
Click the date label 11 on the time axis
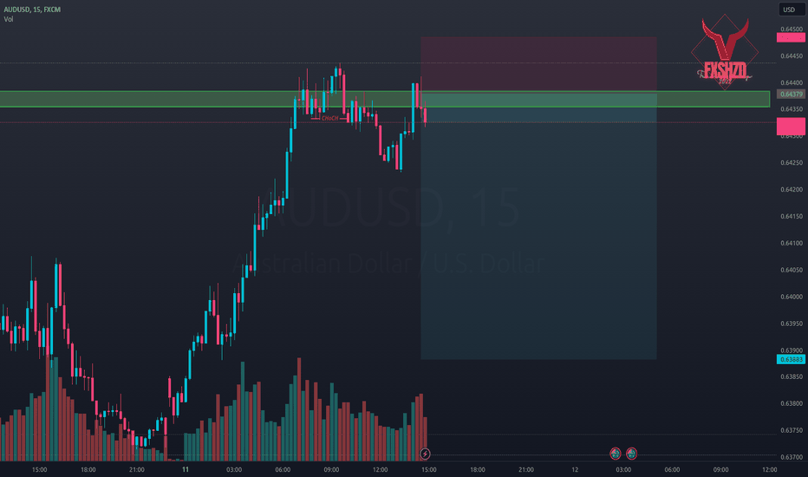point(186,469)
